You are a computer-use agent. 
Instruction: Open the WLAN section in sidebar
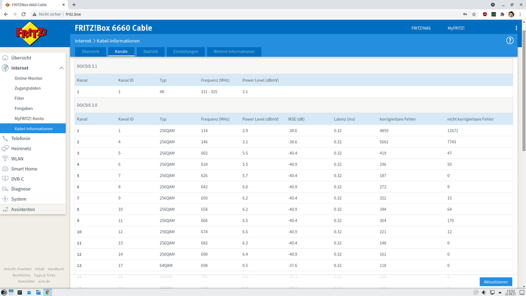point(17,159)
